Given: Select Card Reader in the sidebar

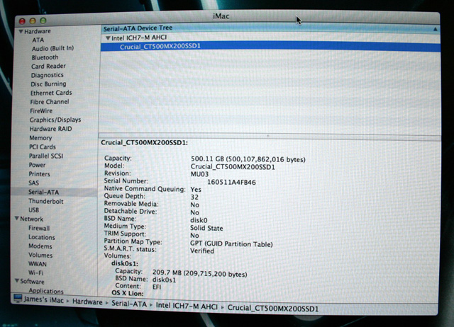Looking at the screenshot, I should click(x=48, y=66).
